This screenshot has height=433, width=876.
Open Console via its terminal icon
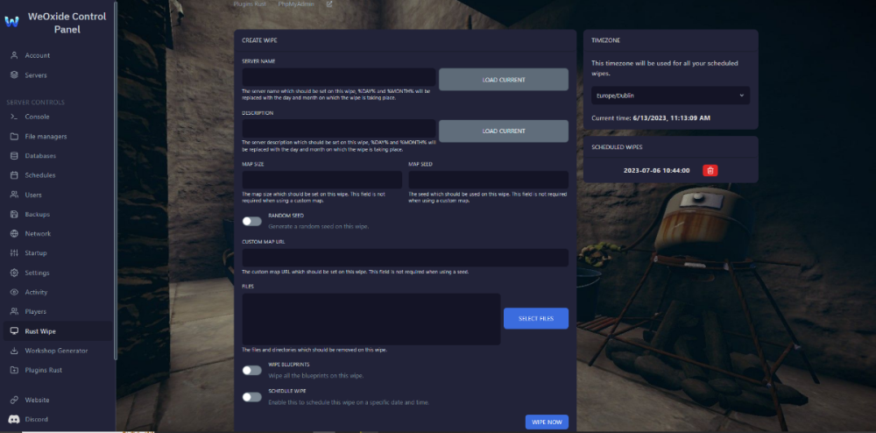(14, 117)
